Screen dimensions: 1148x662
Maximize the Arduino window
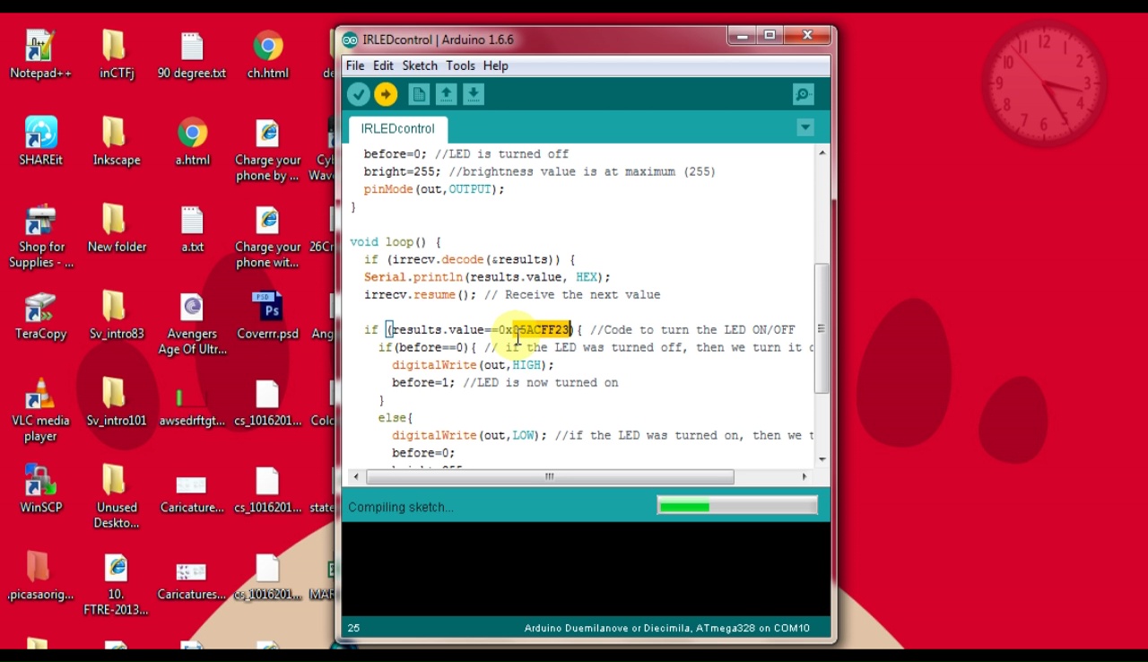pyautogui.click(x=770, y=36)
